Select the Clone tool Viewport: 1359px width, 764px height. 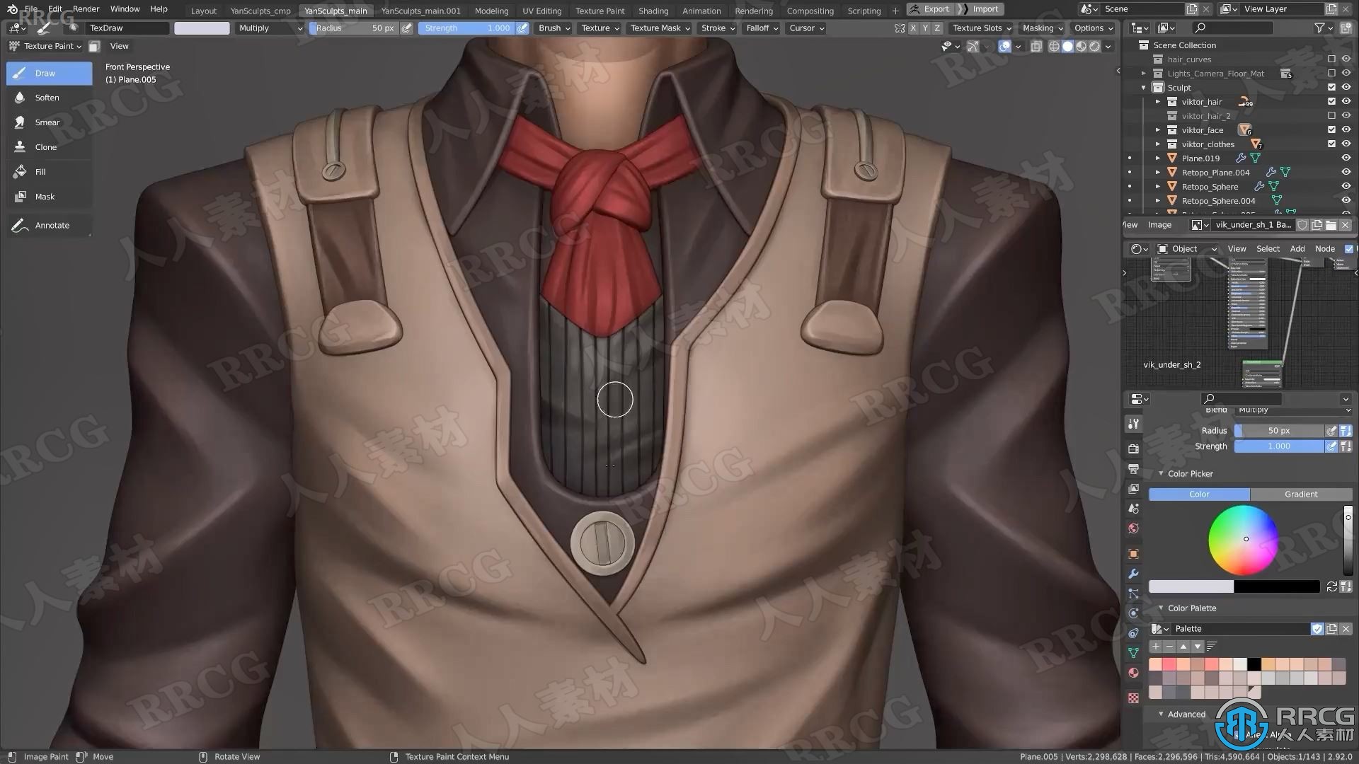[49, 147]
